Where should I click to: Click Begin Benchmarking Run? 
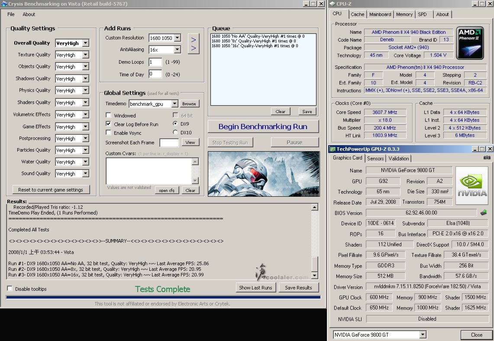(263, 127)
